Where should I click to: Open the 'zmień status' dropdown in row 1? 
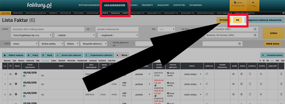pyautogui.click(x=191, y=74)
